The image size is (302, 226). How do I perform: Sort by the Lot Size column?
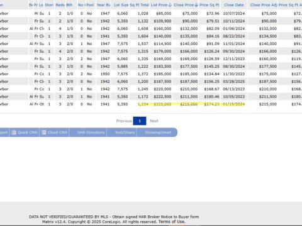click(x=121, y=5)
